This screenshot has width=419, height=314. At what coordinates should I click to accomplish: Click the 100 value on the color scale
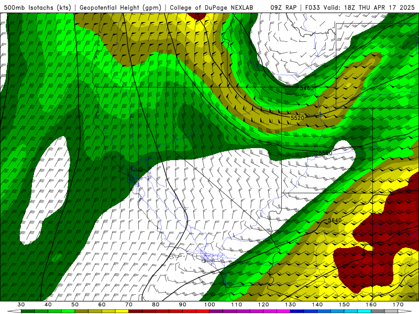(210, 305)
